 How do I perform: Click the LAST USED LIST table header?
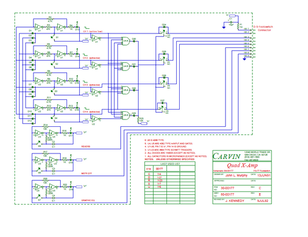(x=170, y=164)
